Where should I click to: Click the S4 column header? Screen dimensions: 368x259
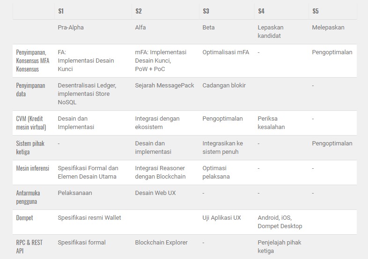point(261,11)
